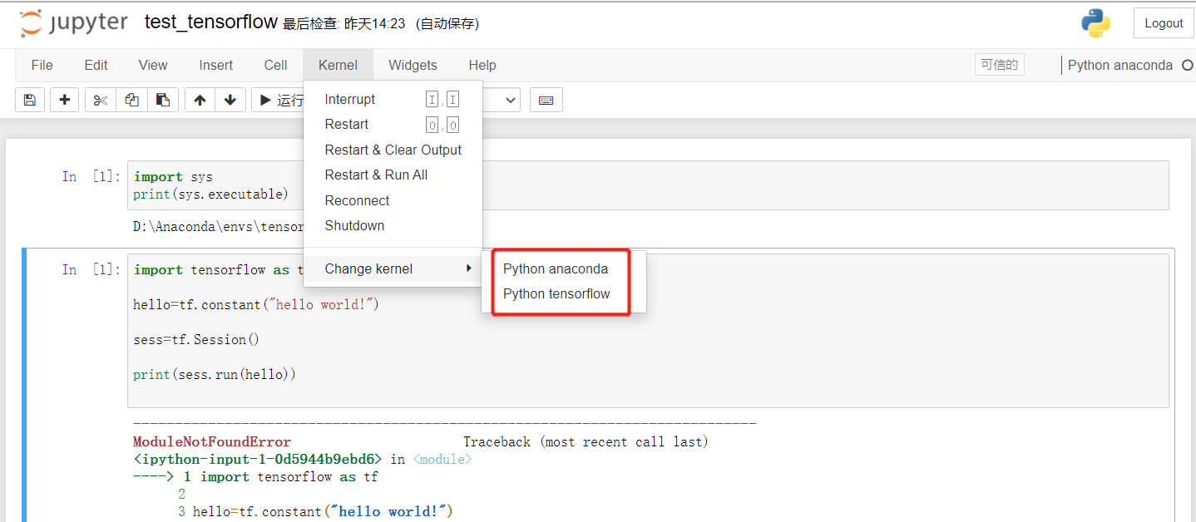Select the Python tensorflow kernel
1196x522 pixels.
point(556,293)
